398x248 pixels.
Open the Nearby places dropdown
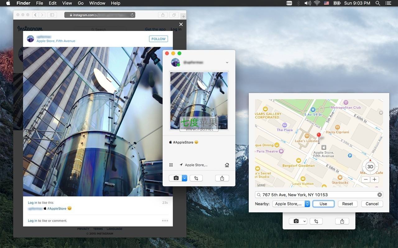coord(291,204)
